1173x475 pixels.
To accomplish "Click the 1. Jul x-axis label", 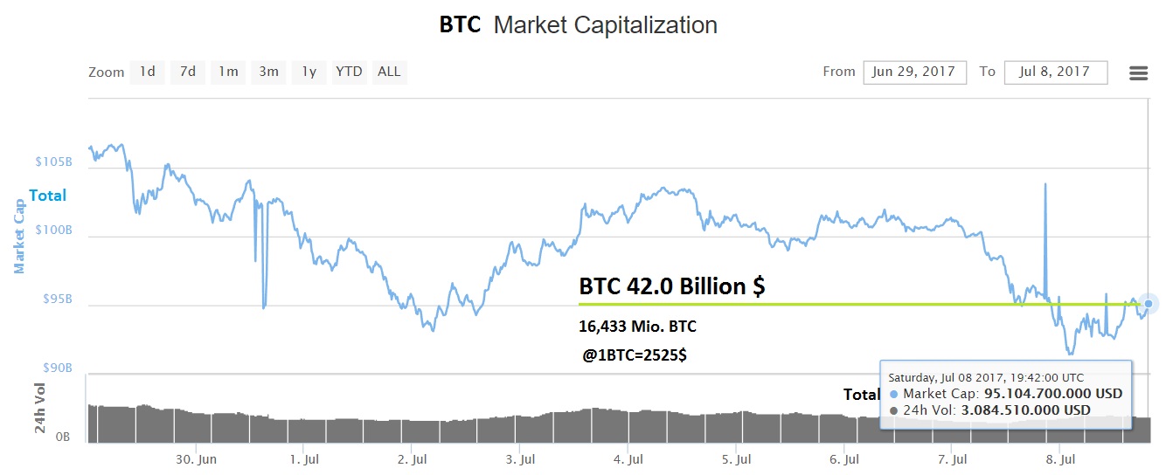I will click(x=302, y=458).
